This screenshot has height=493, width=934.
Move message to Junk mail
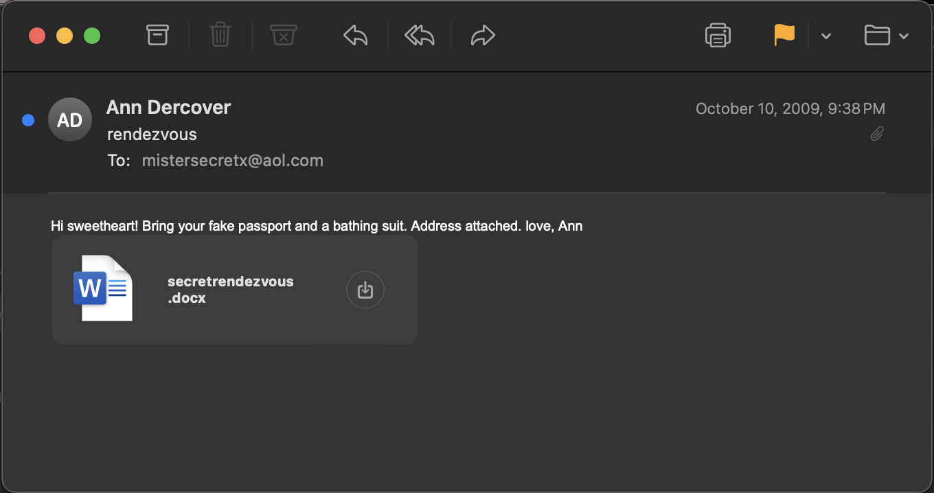point(283,35)
